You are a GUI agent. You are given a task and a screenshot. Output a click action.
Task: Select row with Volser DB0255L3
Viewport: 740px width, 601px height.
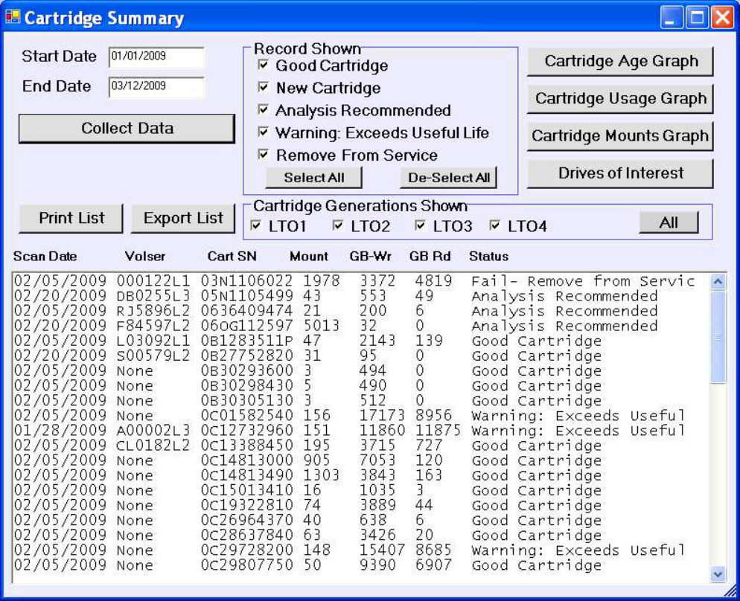click(x=360, y=296)
